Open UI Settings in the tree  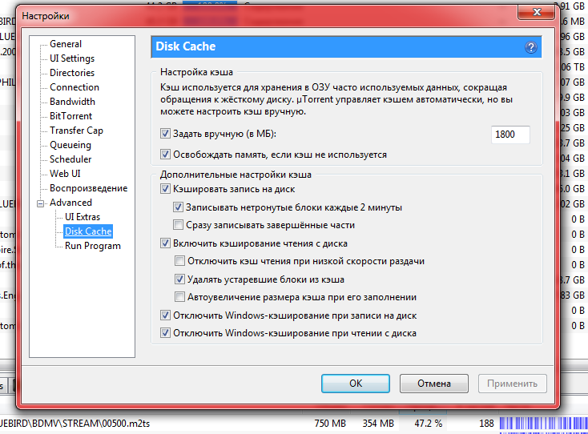72,58
